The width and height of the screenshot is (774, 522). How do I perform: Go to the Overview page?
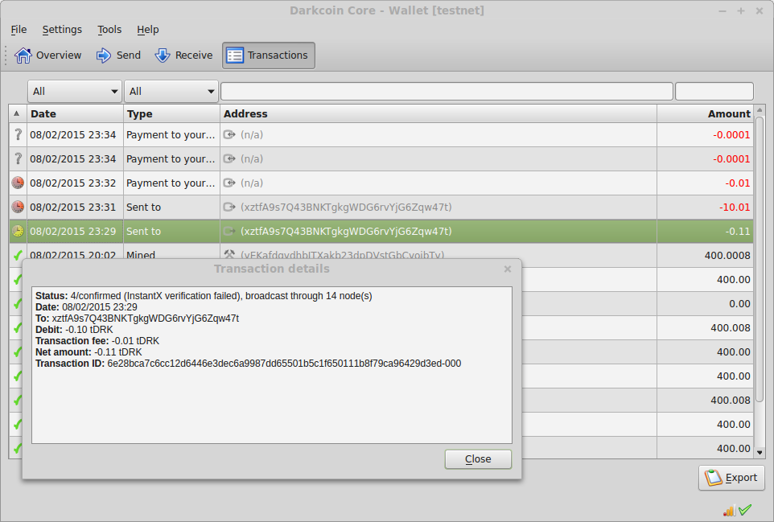[x=48, y=55]
